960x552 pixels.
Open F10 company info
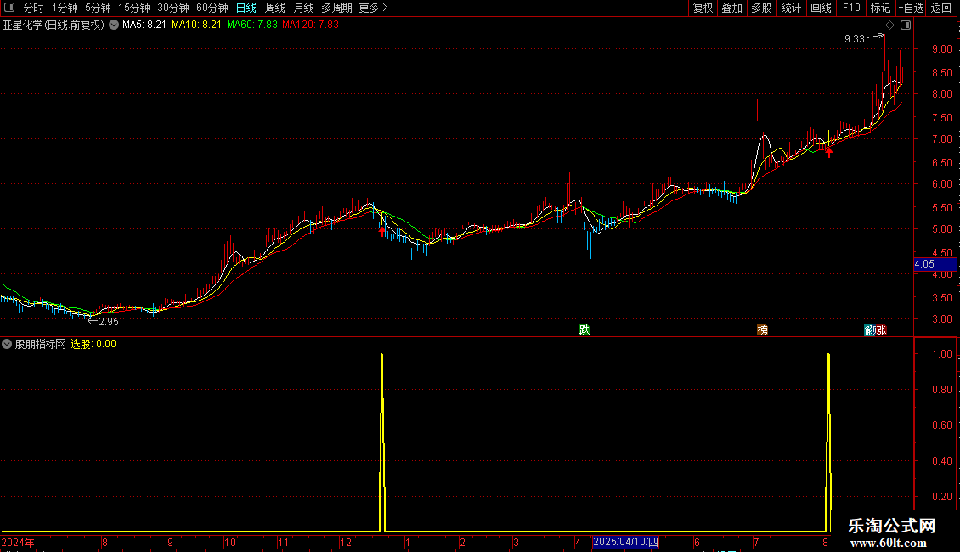pos(851,8)
